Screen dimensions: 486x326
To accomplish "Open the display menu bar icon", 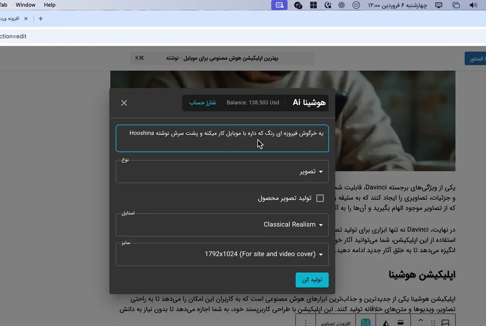I will coord(439,5).
